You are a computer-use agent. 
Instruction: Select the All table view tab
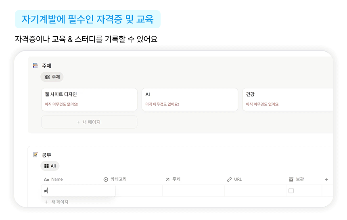50,166
